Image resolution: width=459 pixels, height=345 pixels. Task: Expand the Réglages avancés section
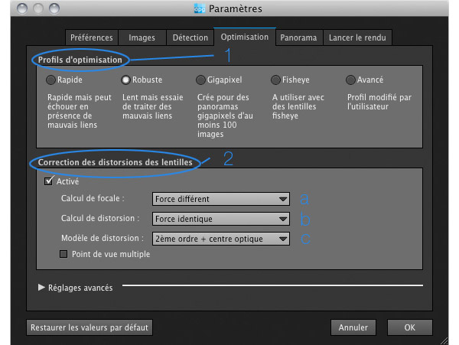pyautogui.click(x=41, y=288)
